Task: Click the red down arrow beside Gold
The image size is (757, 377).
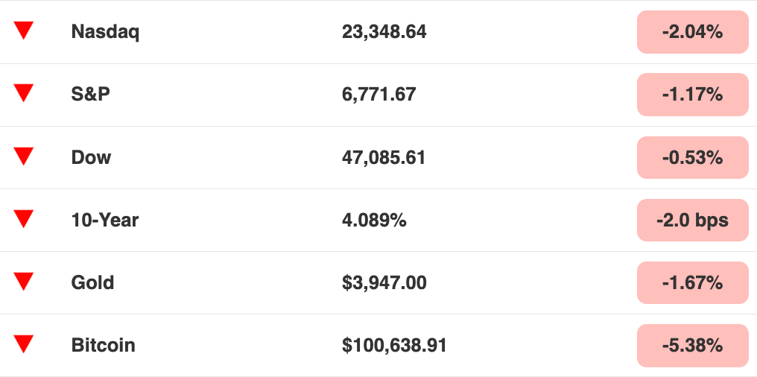Action: (x=24, y=281)
